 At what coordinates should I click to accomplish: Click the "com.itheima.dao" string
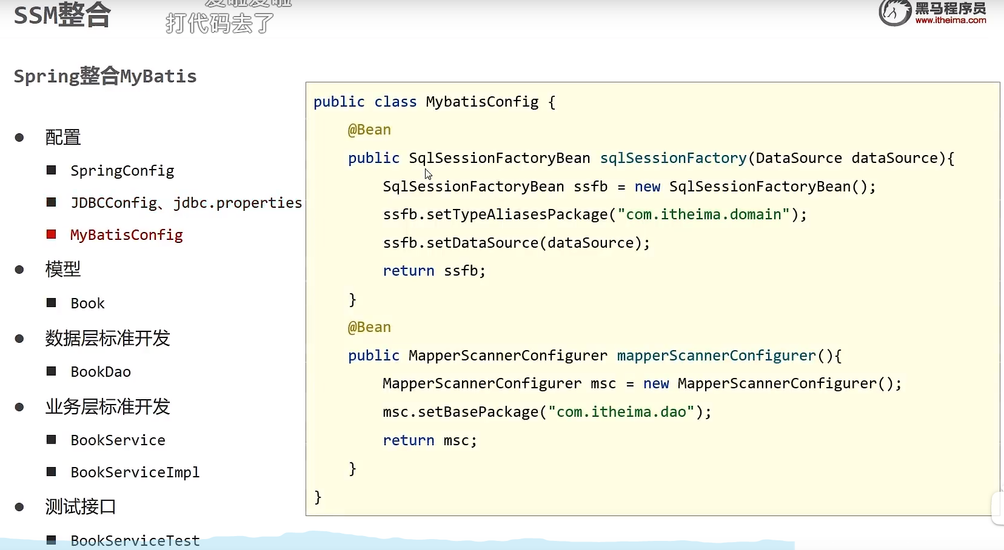[x=621, y=412]
